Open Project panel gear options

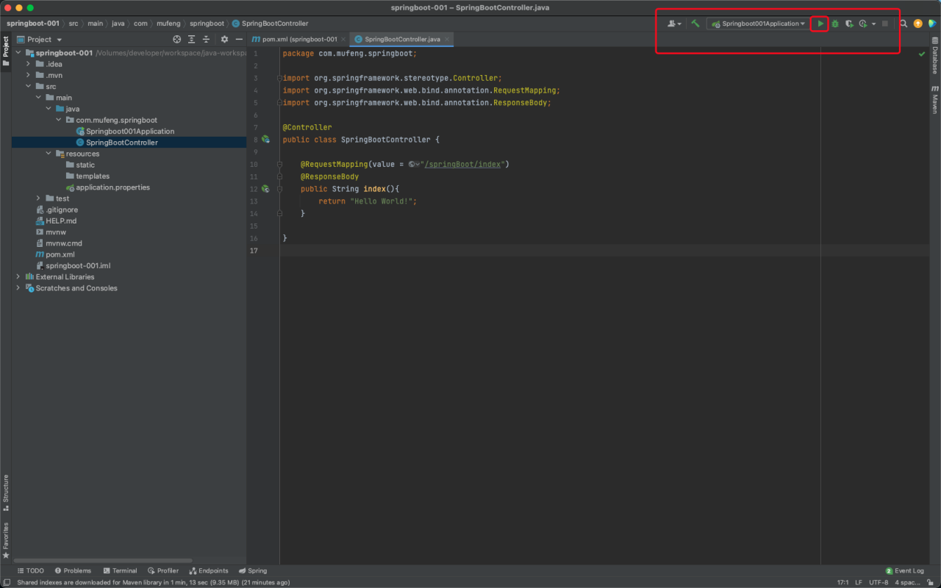coord(224,39)
